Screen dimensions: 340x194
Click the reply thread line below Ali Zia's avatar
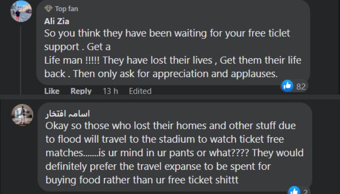[21, 58]
